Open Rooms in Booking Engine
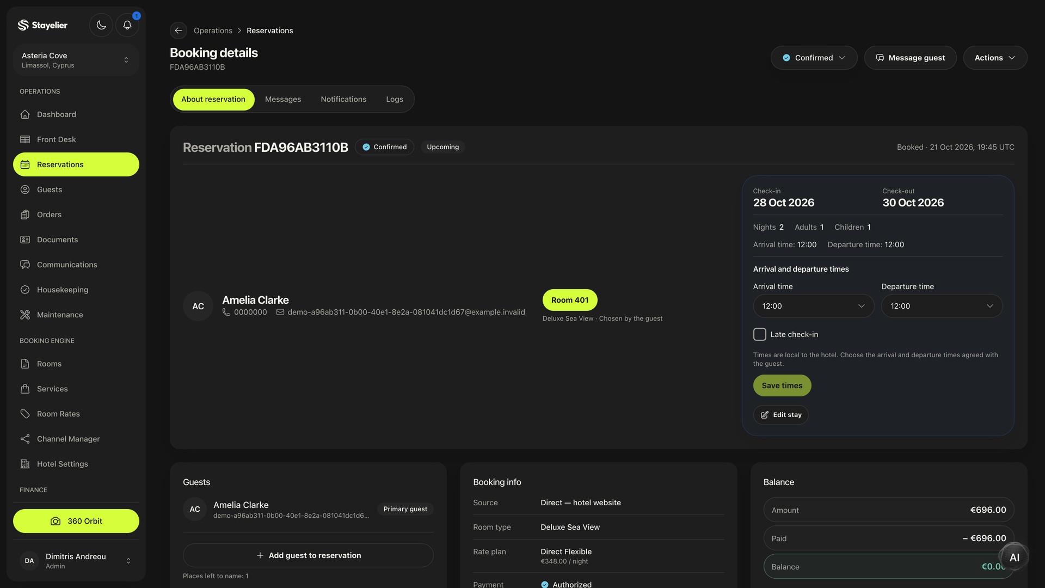The image size is (1045, 588). tap(76, 364)
